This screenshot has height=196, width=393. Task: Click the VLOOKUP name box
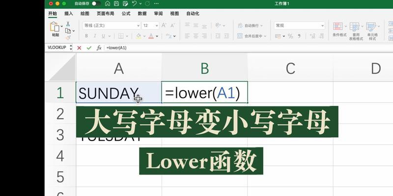click(x=57, y=48)
